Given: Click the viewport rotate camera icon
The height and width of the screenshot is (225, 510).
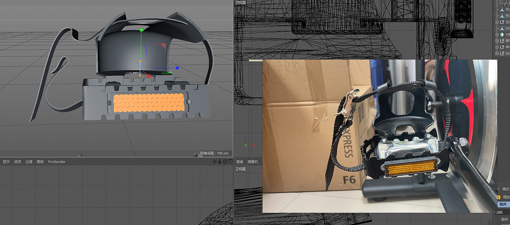Looking at the screenshot, I should (x=225, y=161).
